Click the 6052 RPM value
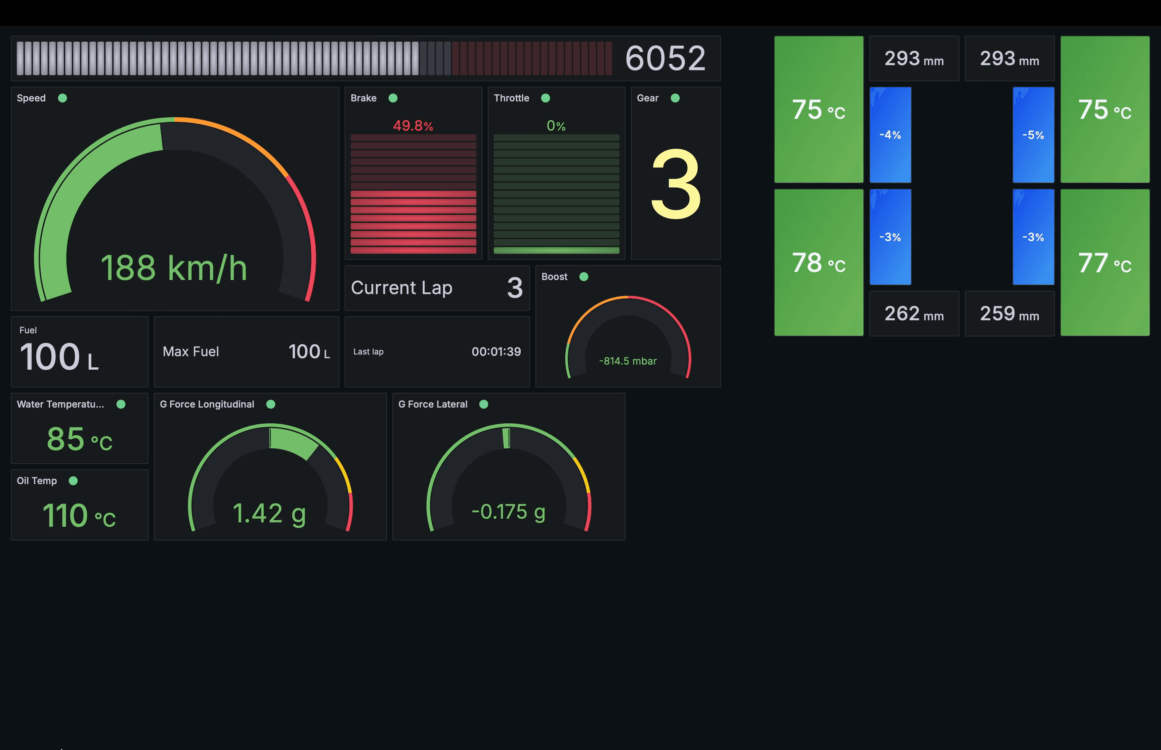 point(665,58)
